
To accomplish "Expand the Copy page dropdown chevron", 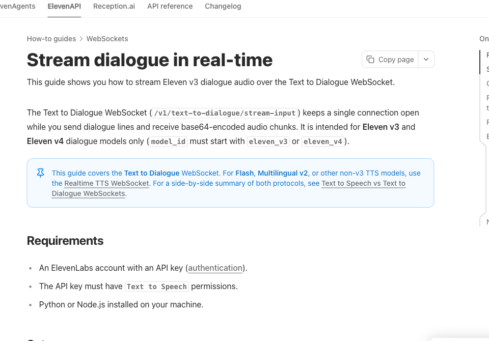I will [426, 59].
